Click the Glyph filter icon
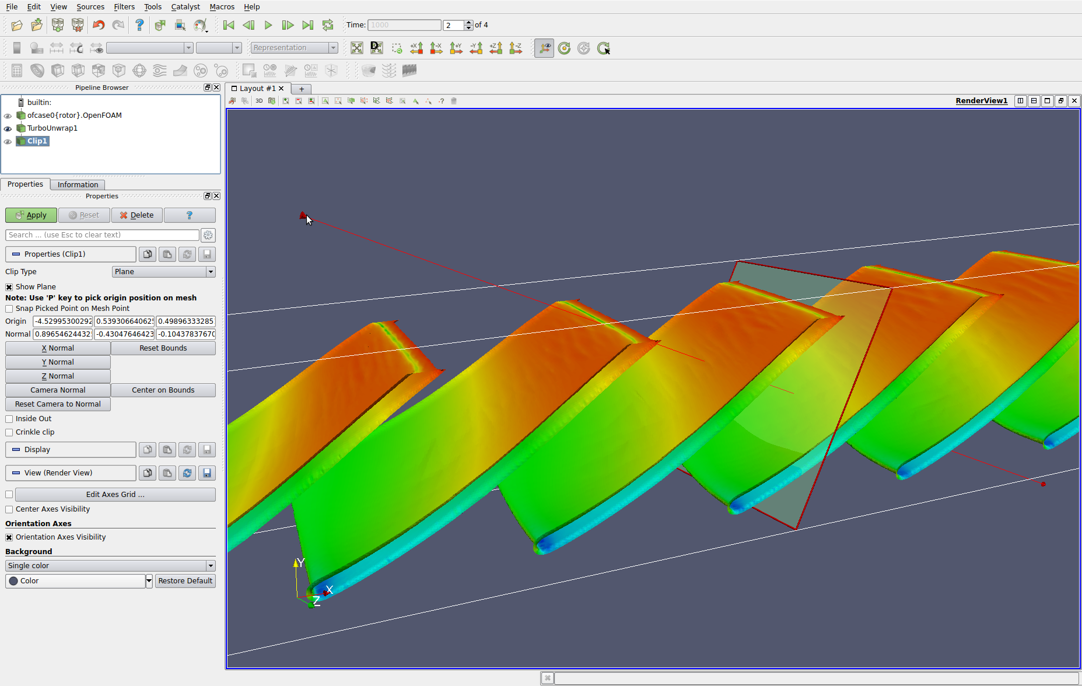This screenshot has width=1082, height=686. tap(139, 71)
